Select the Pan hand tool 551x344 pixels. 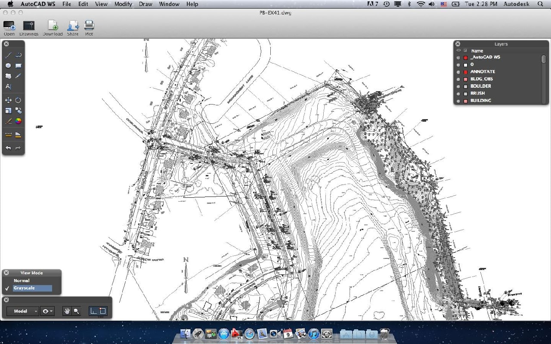click(x=67, y=311)
